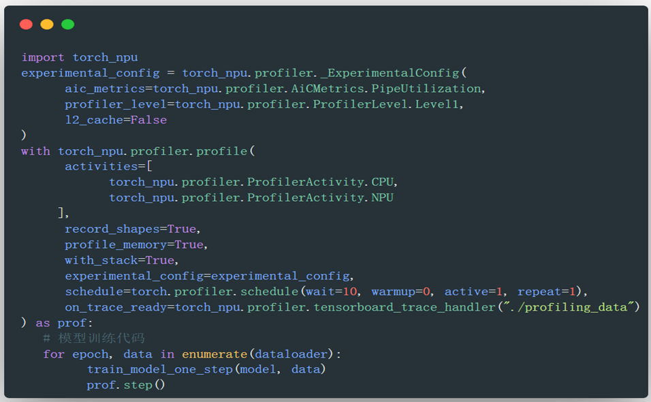Click 'warmup=0' in schedule call
The width and height of the screenshot is (651, 402).
400,292
